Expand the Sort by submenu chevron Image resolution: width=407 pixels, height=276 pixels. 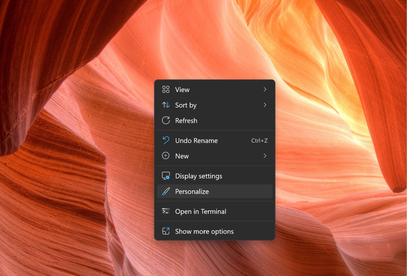coord(265,105)
